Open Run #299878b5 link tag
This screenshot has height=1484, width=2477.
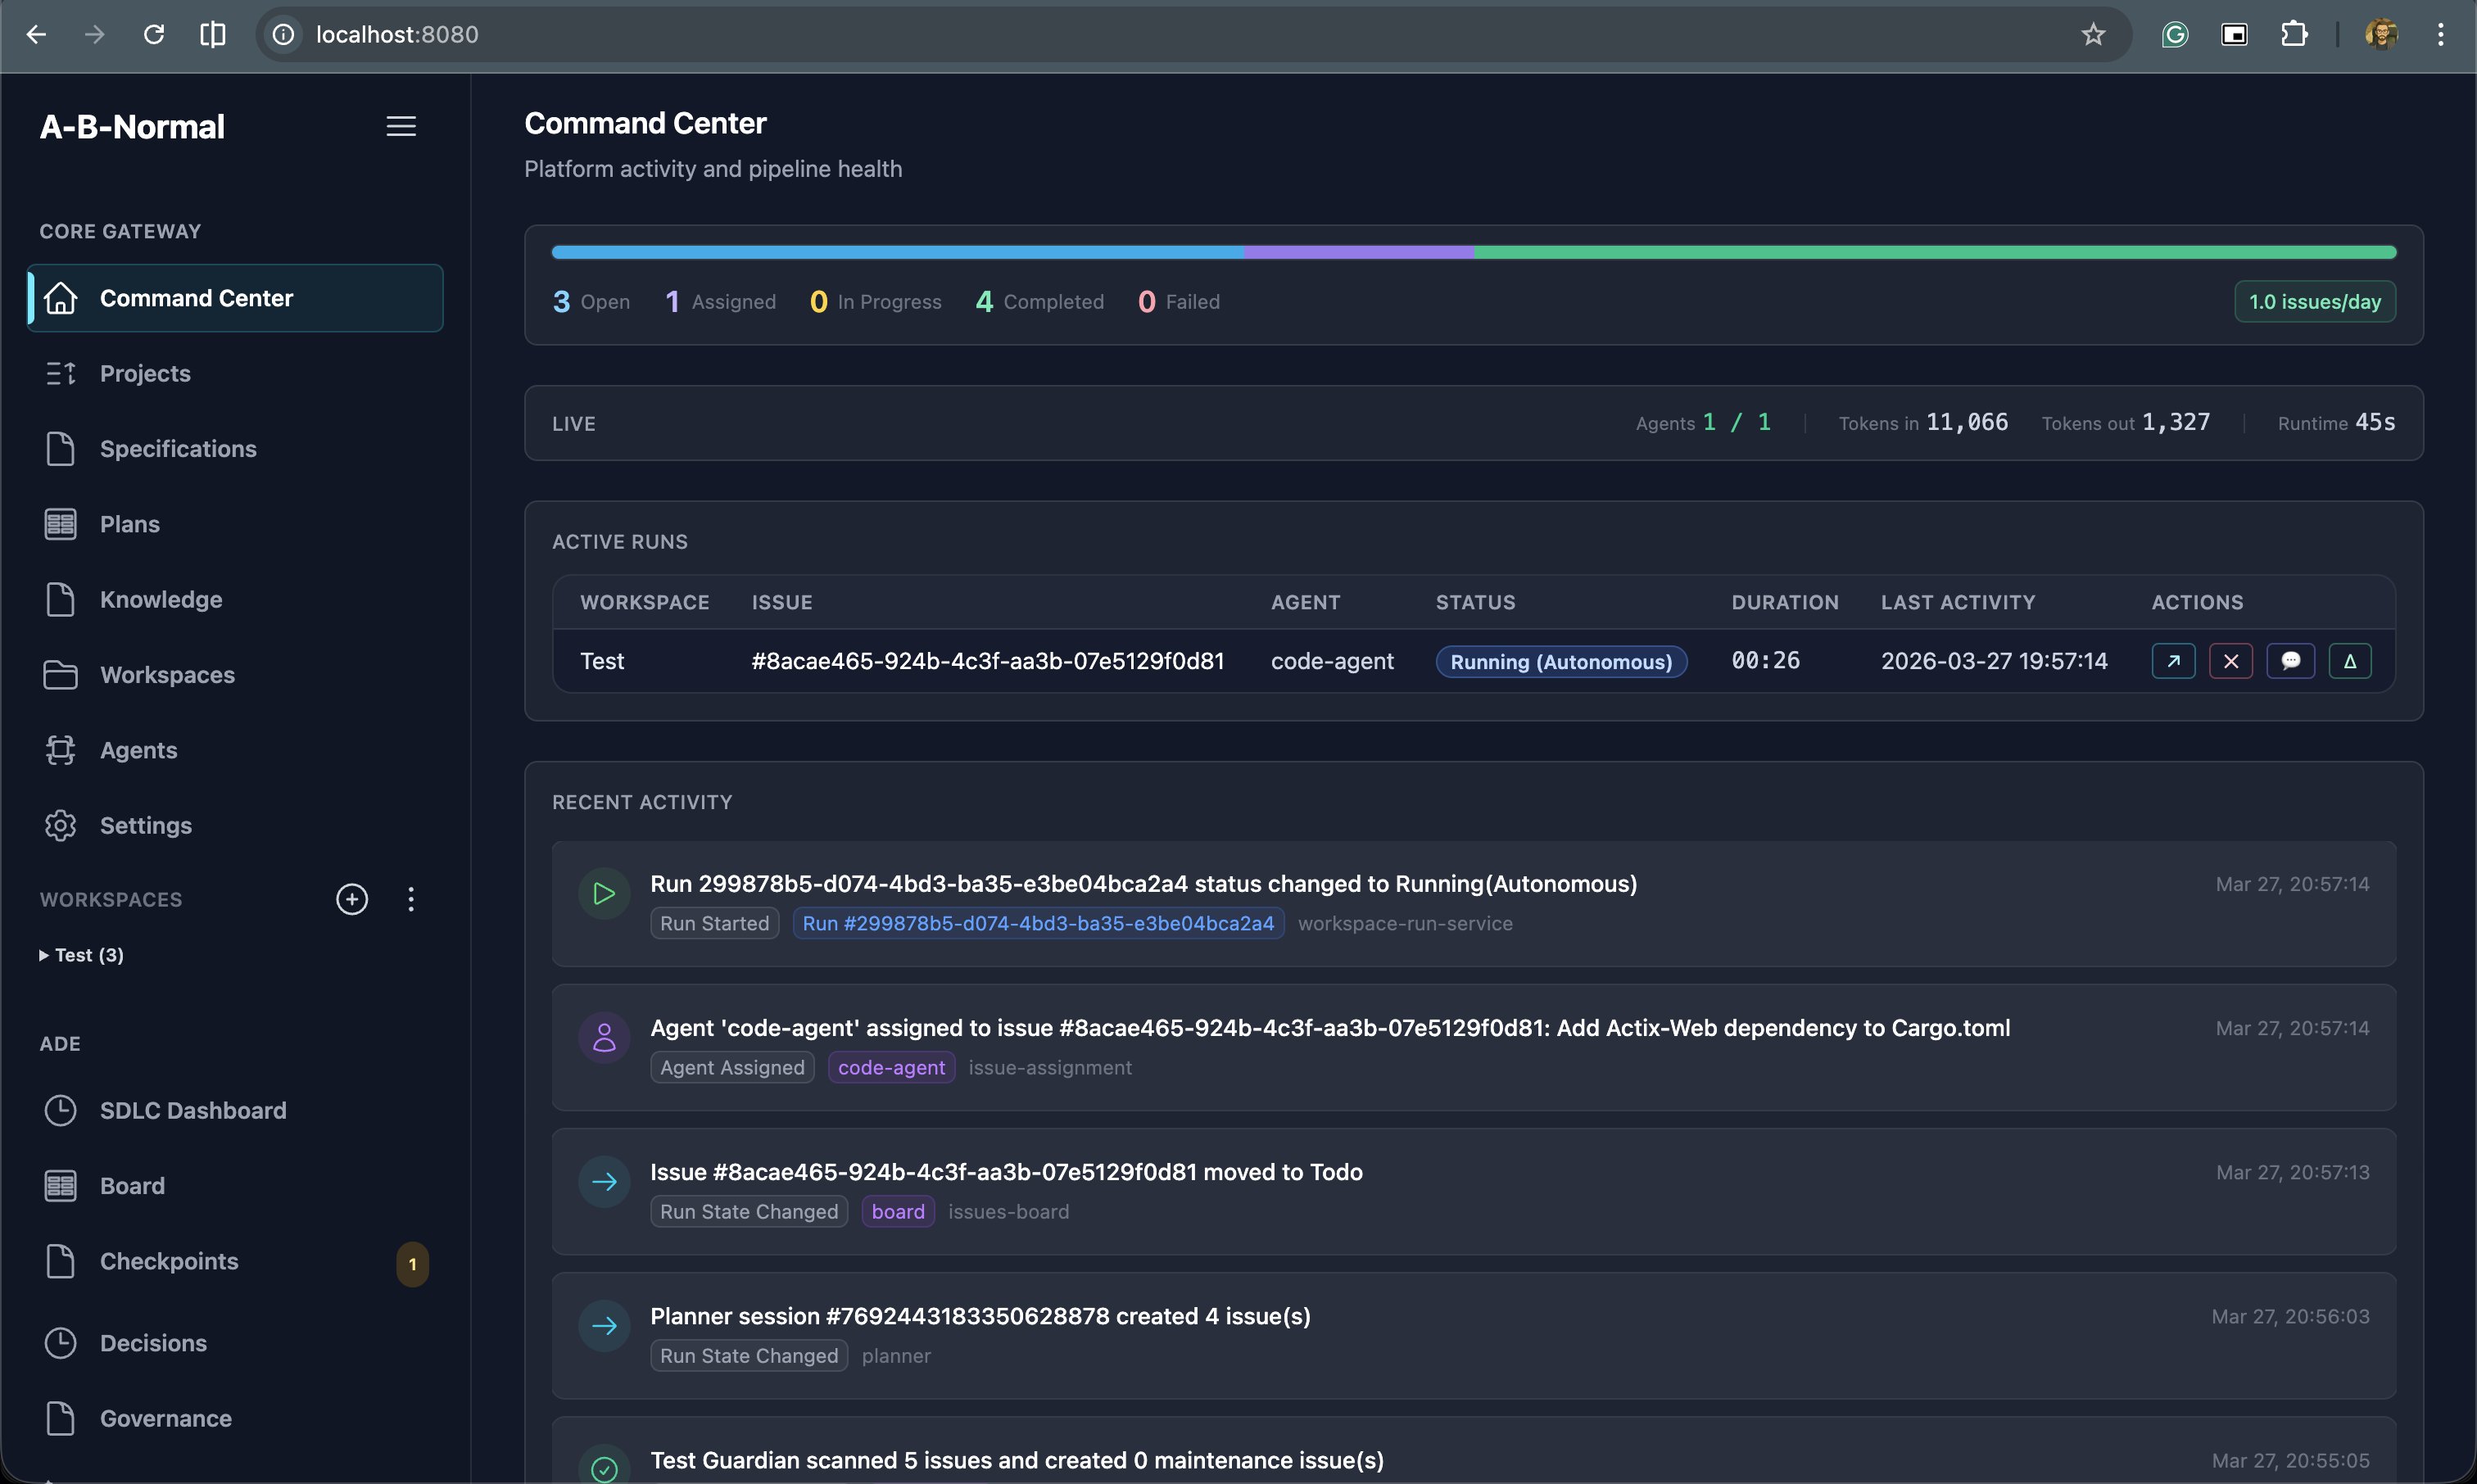pos(1038,923)
